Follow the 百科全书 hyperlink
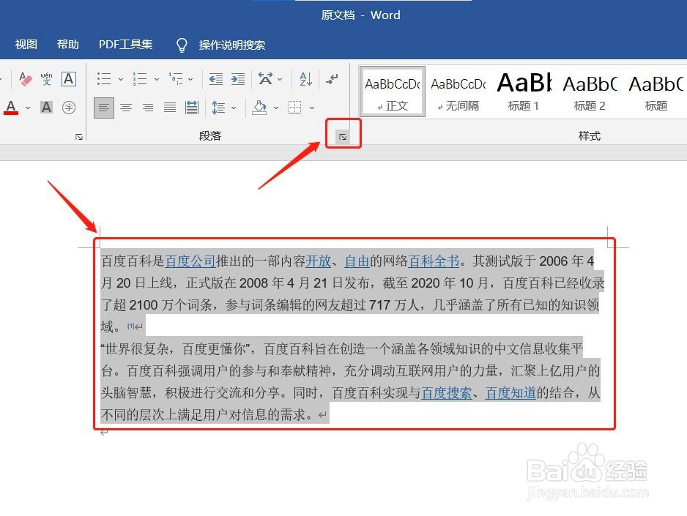The image size is (687, 516). (434, 261)
